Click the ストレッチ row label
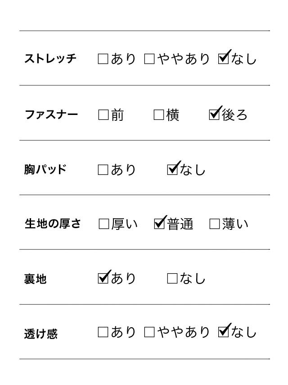 coord(50,59)
